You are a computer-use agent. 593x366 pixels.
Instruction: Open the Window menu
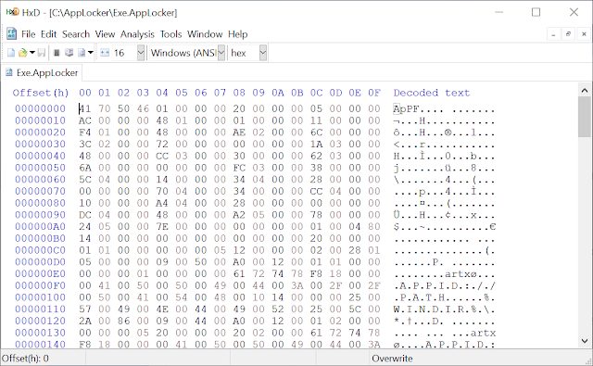[x=205, y=34]
